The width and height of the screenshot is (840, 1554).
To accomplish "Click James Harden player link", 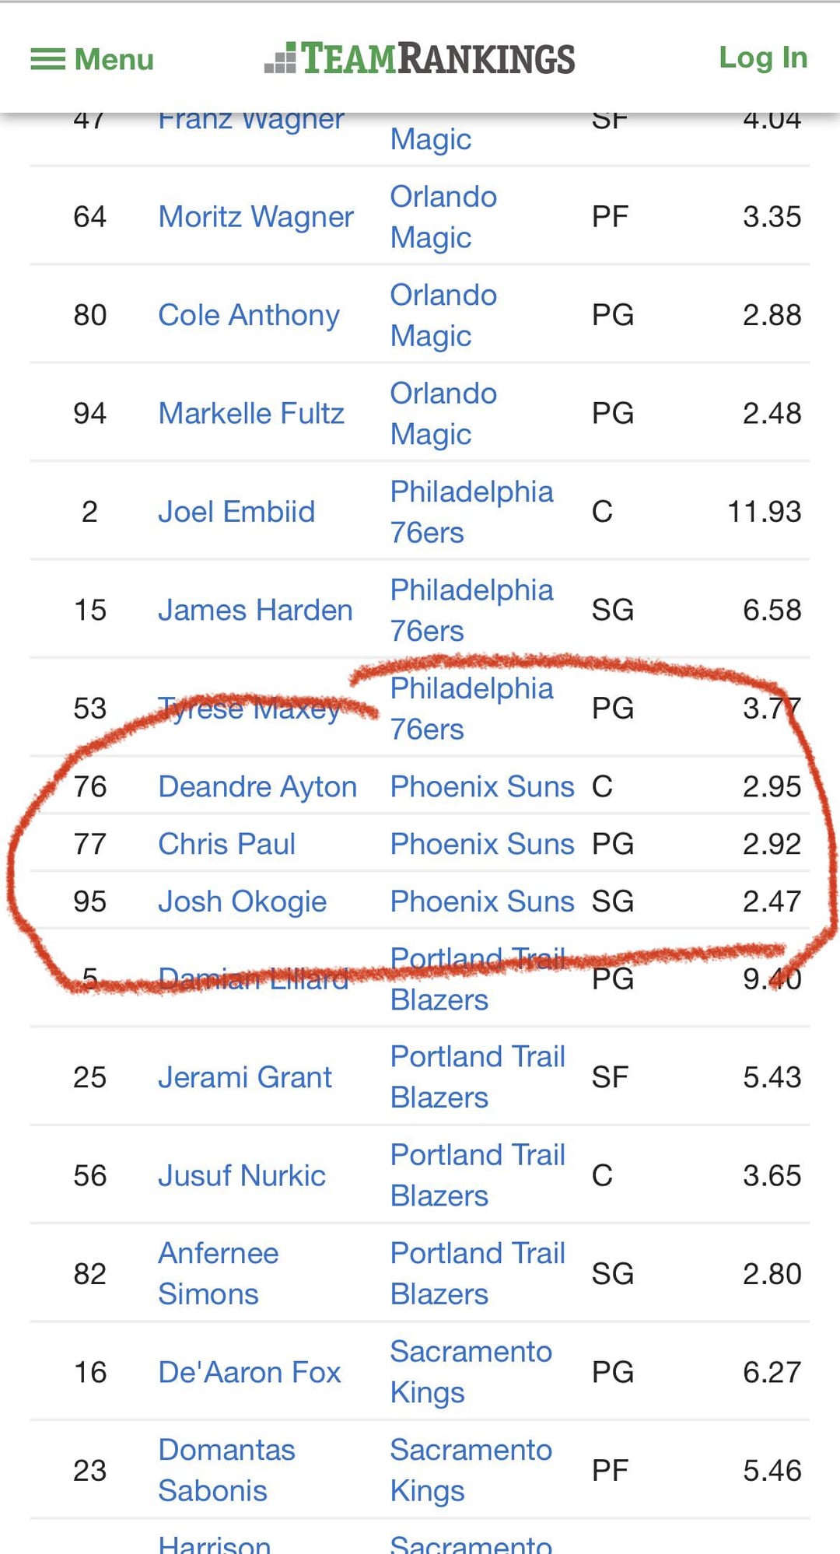I will [x=255, y=611].
